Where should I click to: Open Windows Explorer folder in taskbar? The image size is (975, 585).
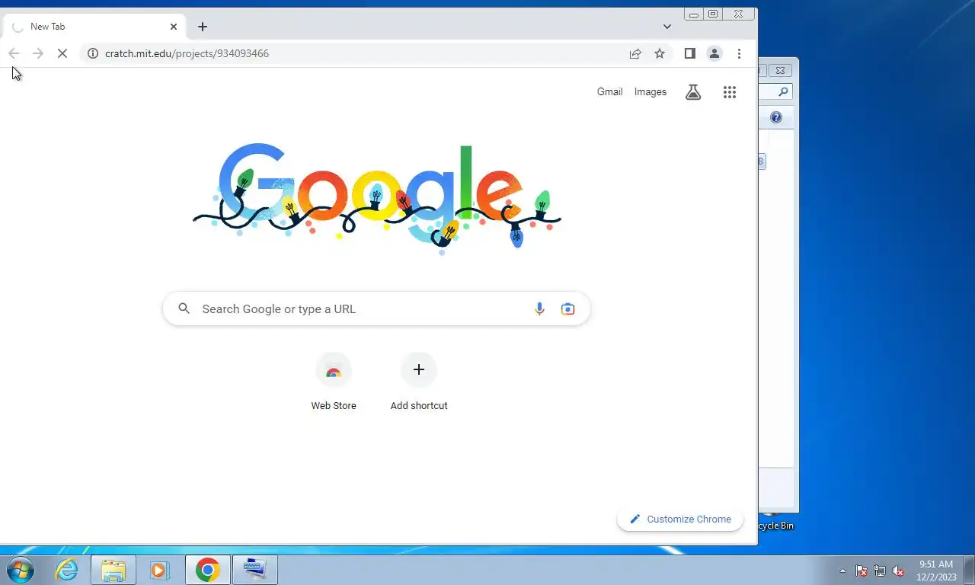[x=113, y=570]
